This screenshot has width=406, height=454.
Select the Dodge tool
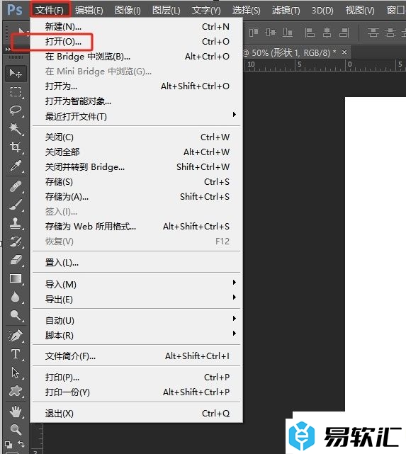point(16,315)
